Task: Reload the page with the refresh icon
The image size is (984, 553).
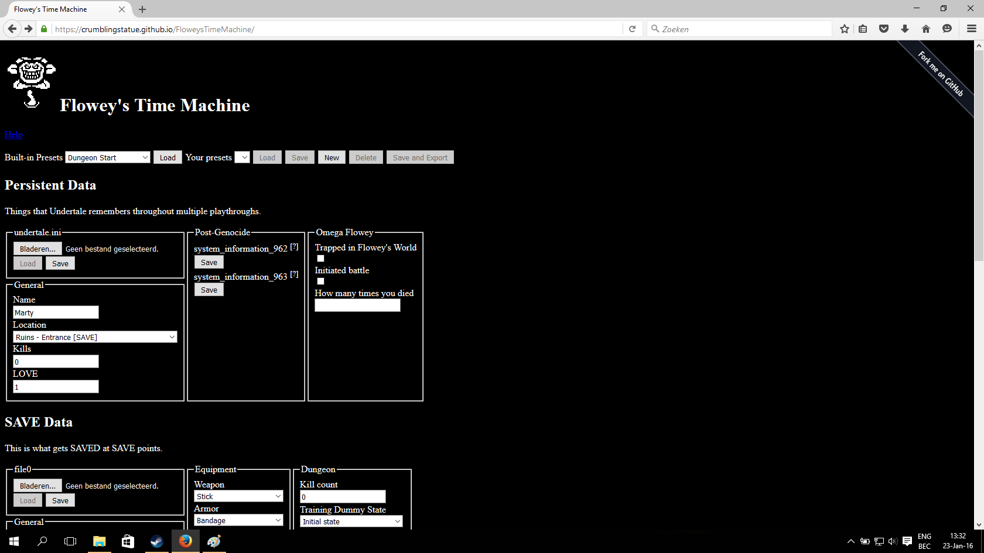Action: click(632, 29)
